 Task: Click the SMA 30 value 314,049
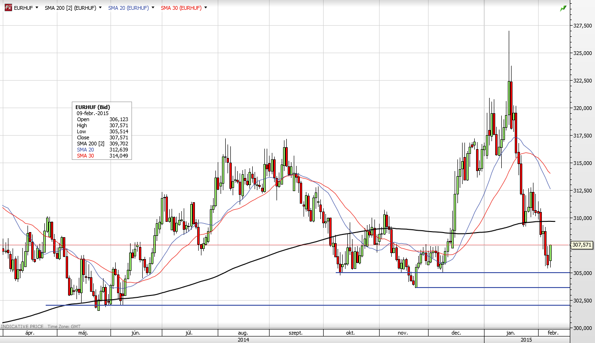pos(118,156)
